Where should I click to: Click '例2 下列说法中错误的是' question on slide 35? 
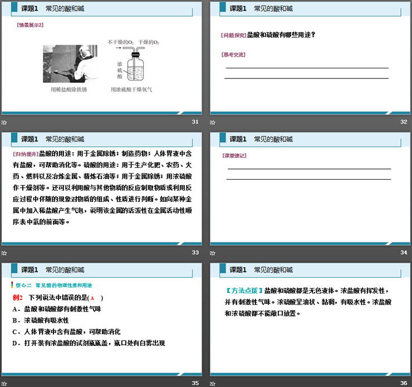click(x=58, y=298)
